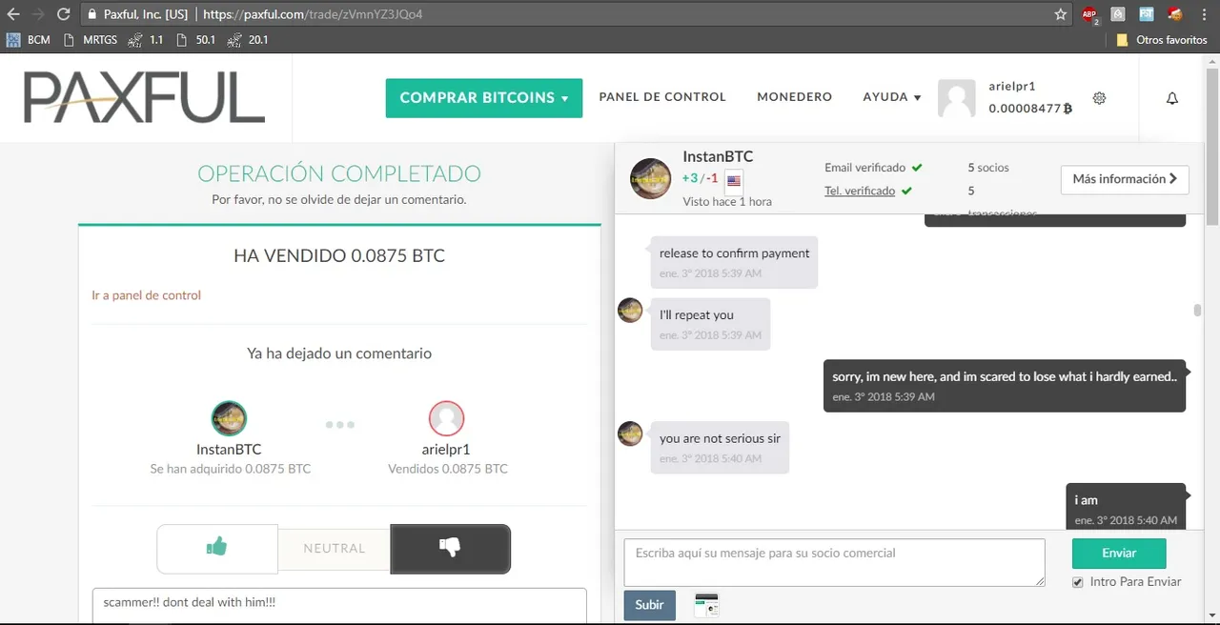The width and height of the screenshot is (1220, 625).
Task: Open the 50.1 bookmark
Action: pyautogui.click(x=197, y=40)
